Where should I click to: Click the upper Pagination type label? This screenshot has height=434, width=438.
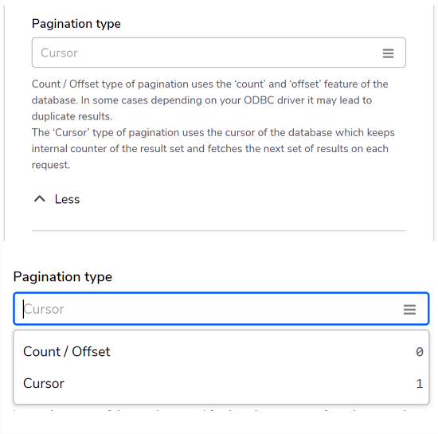76,24
